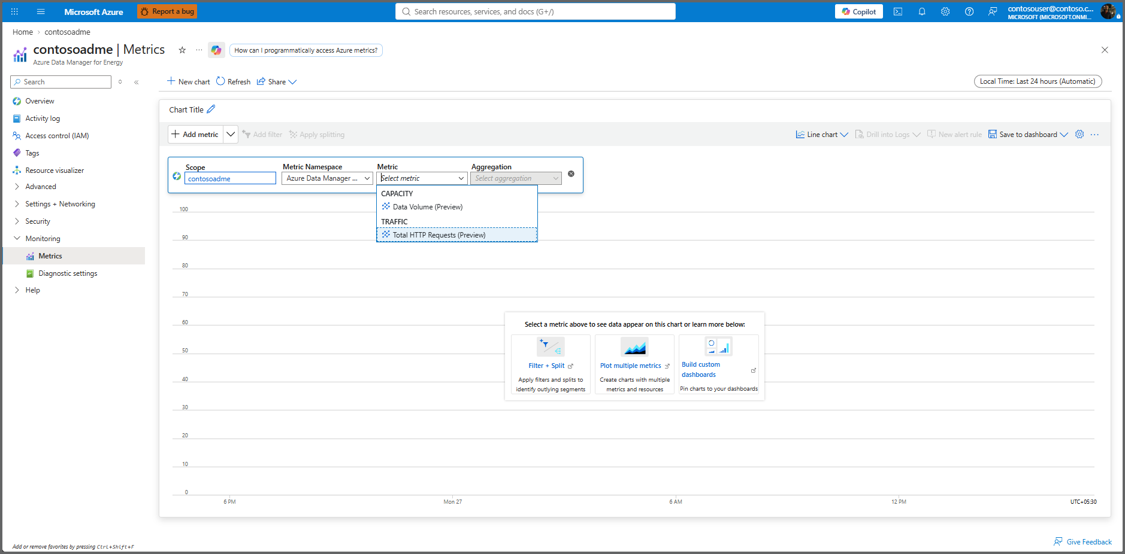Open Save to dashboard dropdown
This screenshot has width=1125, height=554.
click(1028, 135)
